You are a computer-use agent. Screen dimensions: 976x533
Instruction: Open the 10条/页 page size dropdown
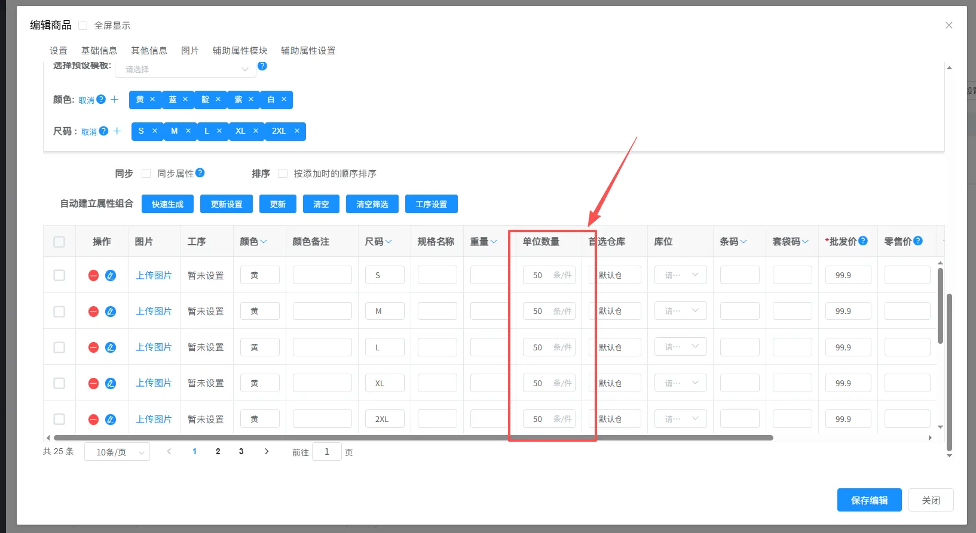pos(117,452)
